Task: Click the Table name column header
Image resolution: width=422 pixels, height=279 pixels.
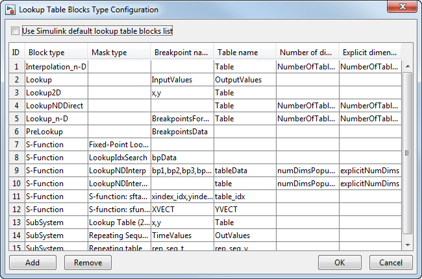Action: 244,53
